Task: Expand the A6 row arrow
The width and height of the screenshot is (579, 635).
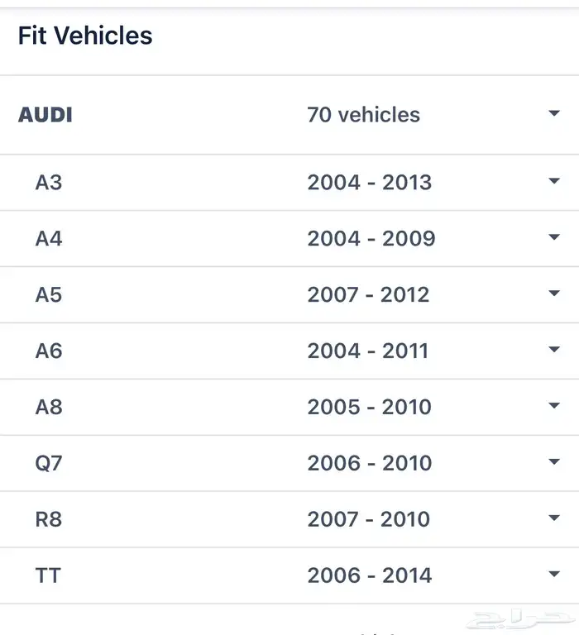Action: 554,351
